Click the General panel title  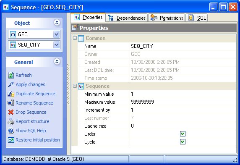coord(23,62)
